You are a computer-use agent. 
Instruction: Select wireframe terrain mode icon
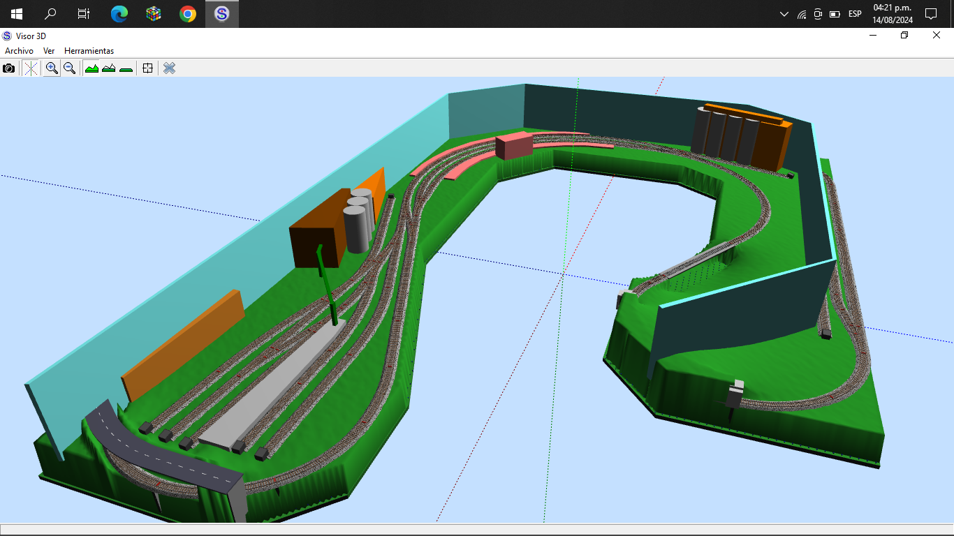[x=109, y=68]
